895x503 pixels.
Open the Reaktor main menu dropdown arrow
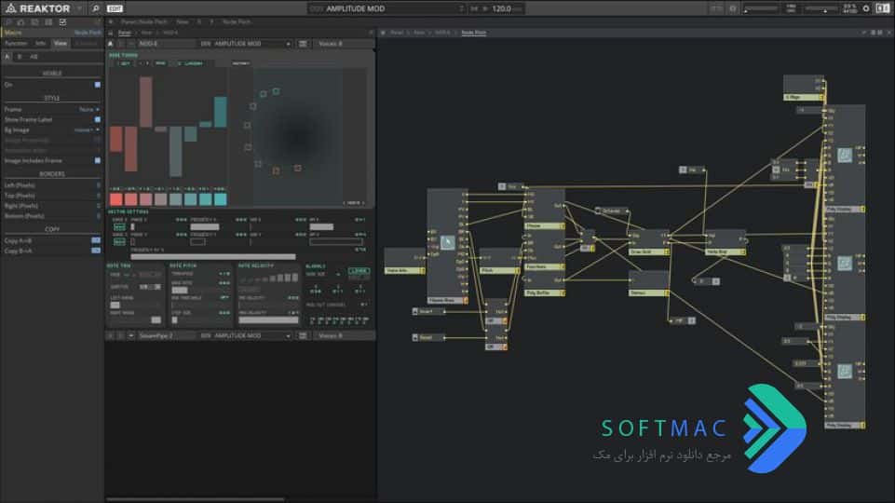80,8
